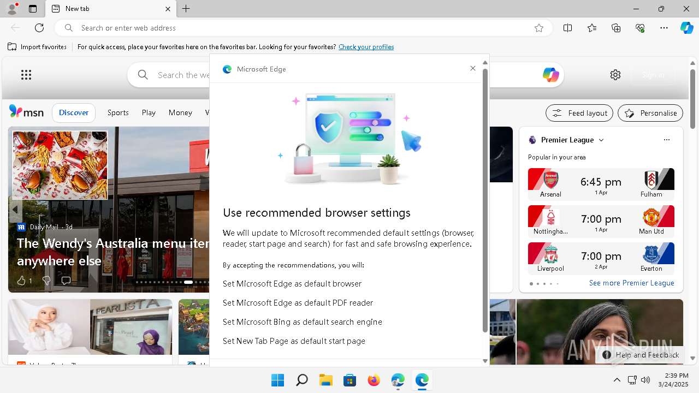
Task: Click the dialog vertical scrollbar thumb
Action: (x=484, y=201)
